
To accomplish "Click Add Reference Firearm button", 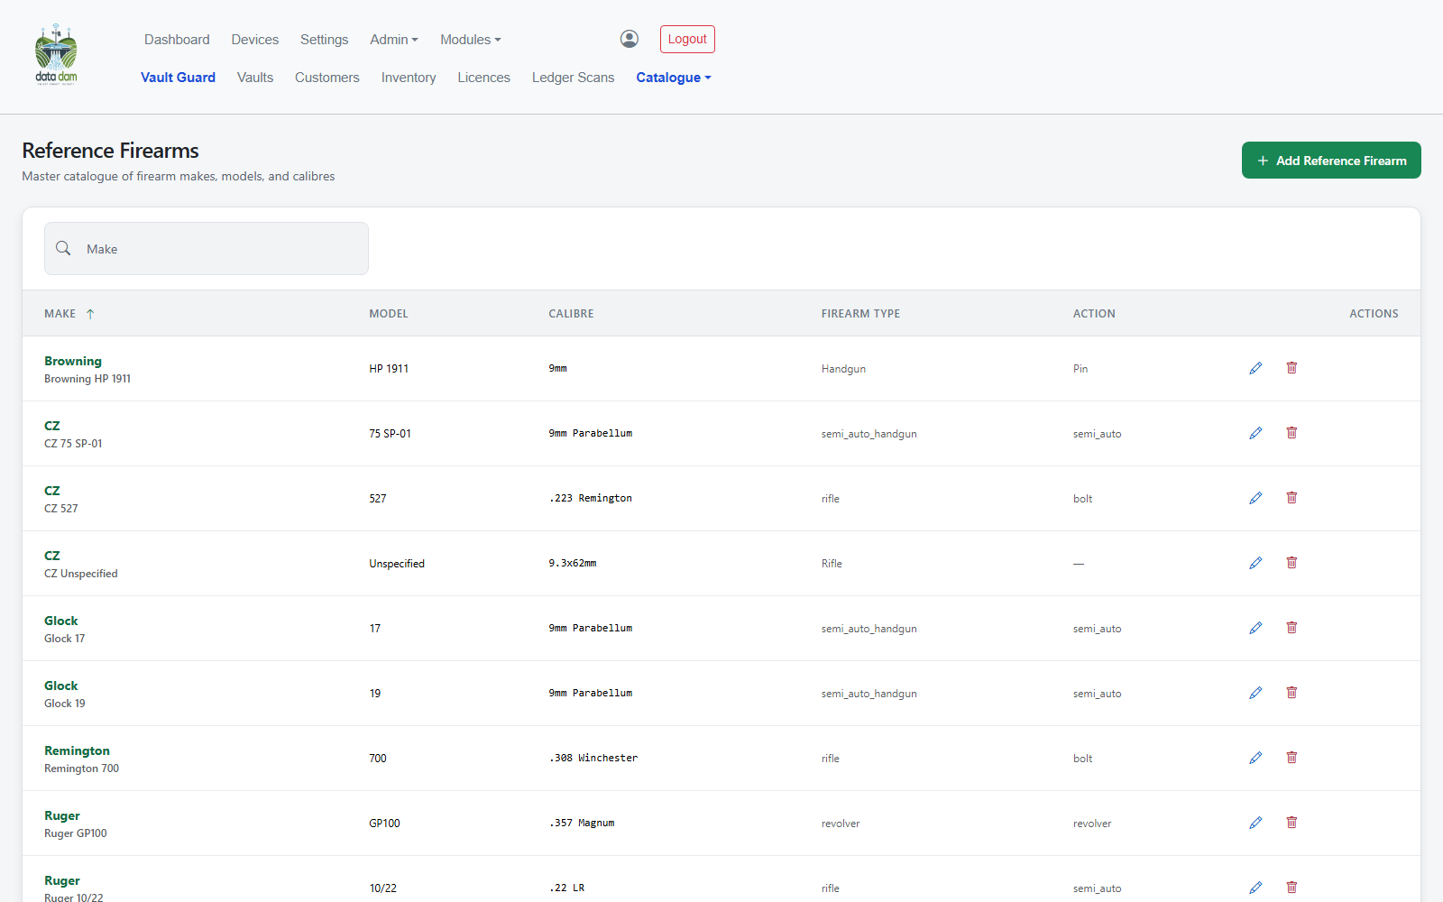I will pos(1331,161).
